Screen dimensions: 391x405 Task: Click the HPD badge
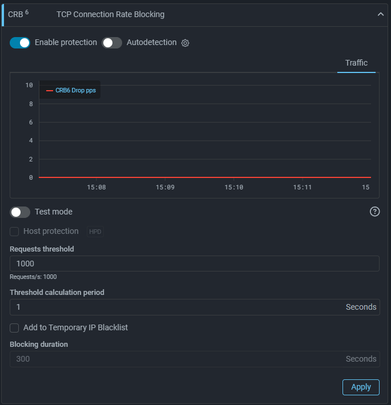[x=95, y=232]
